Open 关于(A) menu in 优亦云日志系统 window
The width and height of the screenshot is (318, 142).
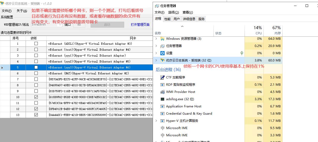(22, 11)
